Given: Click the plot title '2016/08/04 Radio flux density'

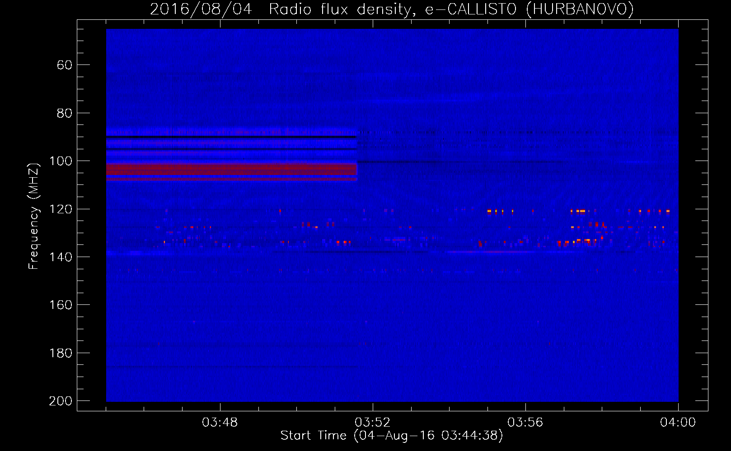Looking at the screenshot, I should click(x=392, y=9).
